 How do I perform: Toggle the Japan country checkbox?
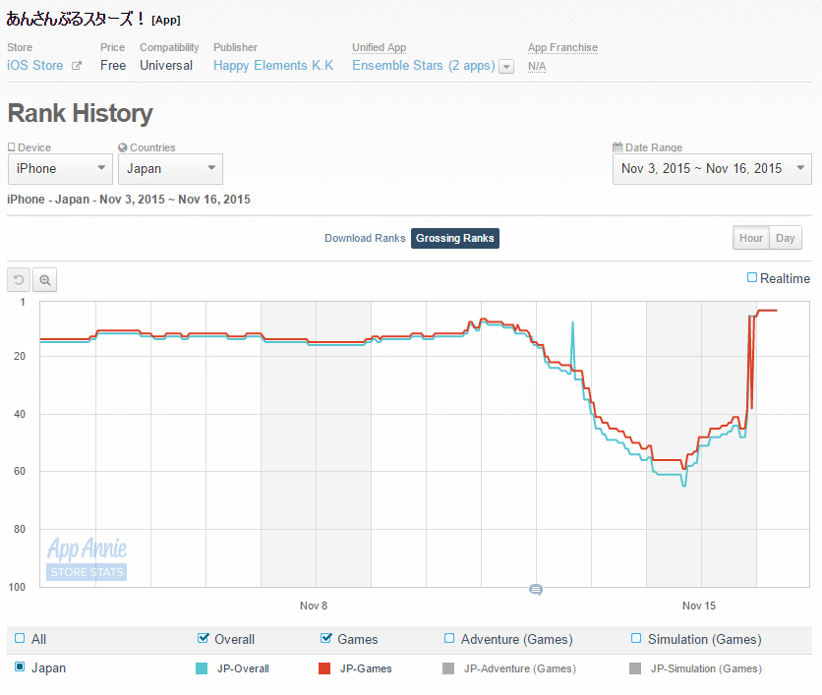pos(20,667)
